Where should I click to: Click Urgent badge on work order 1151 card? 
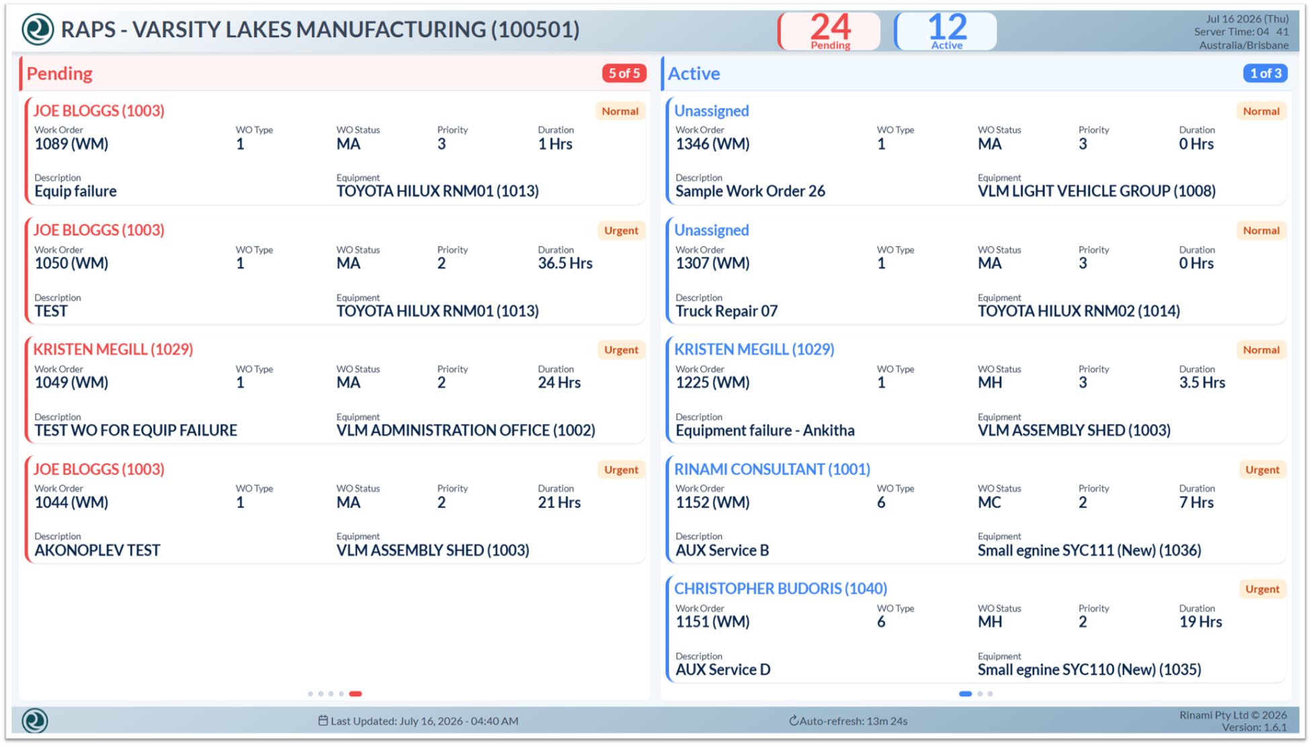coord(1262,589)
